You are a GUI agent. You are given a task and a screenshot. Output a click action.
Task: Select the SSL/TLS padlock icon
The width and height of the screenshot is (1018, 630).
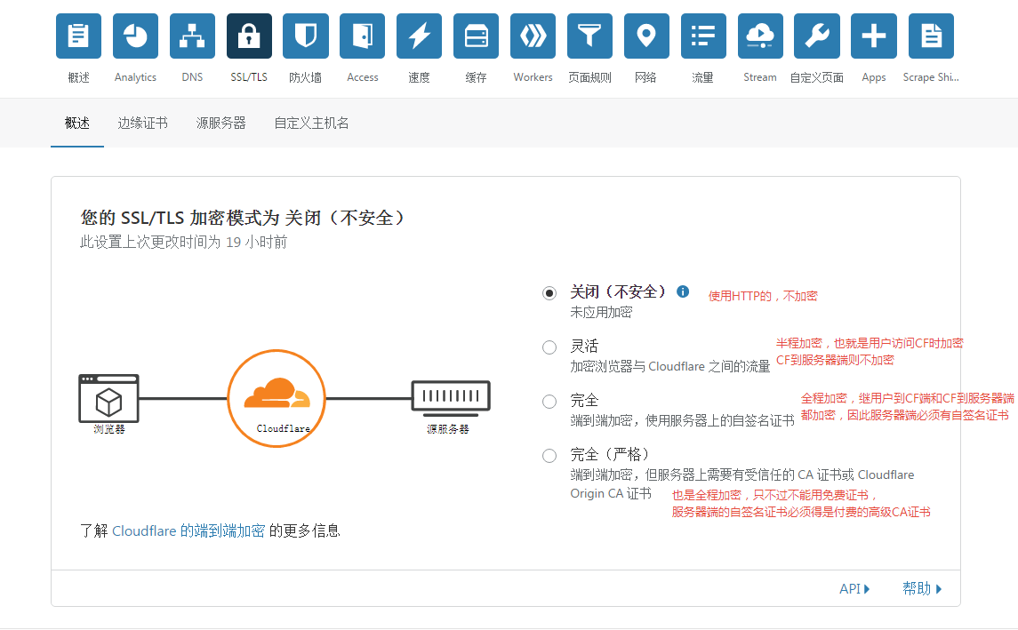[x=249, y=36]
